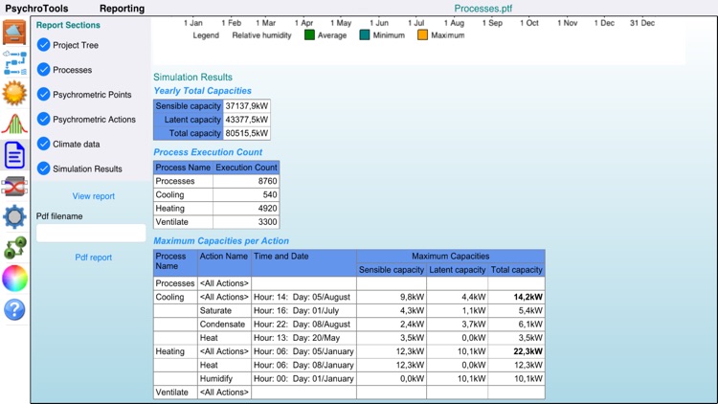The image size is (718, 404).
Task: Click the Processes execution count 8760
Action: pos(246,181)
